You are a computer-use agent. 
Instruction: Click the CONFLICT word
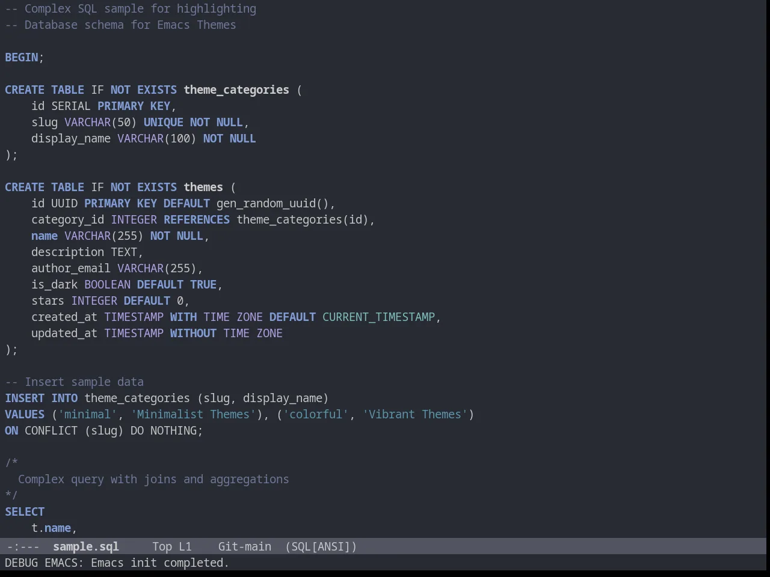(x=51, y=430)
